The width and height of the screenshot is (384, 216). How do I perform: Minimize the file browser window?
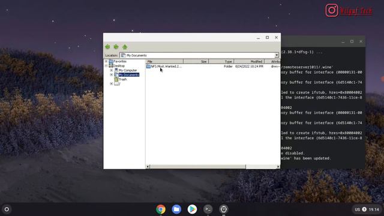coord(258,38)
